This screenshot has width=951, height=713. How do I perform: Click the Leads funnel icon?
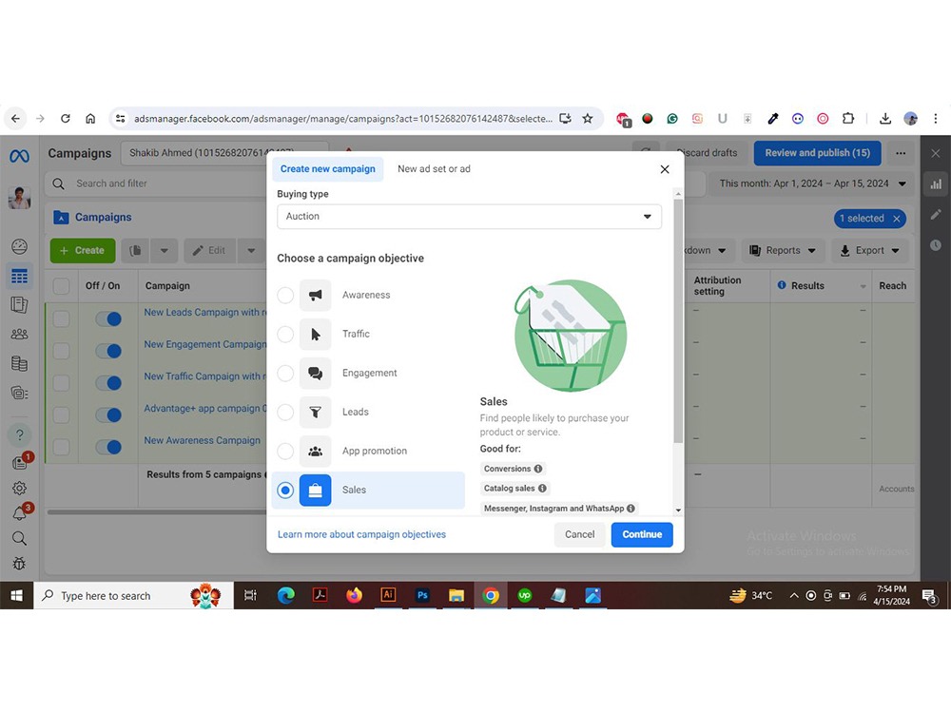point(316,413)
